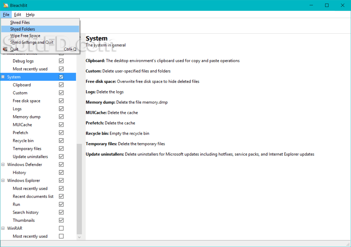Collapse the WinRAR tree group
Screen dimensions: 351x247
(3, 228)
